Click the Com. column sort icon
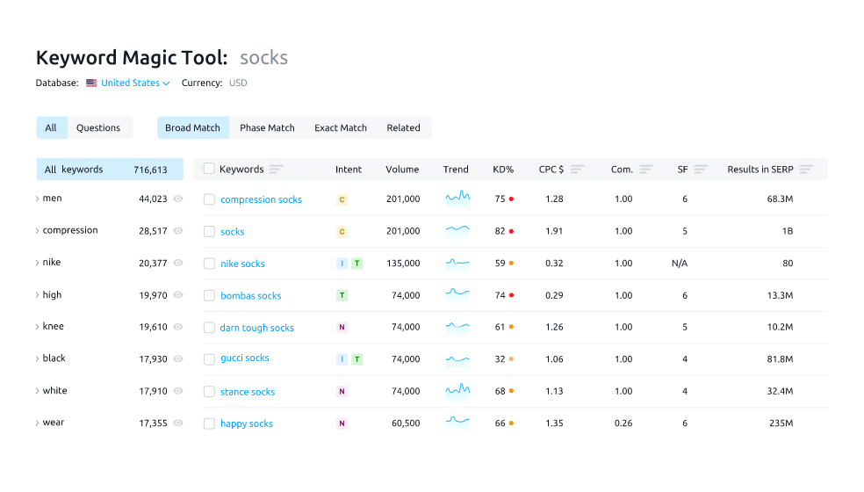 click(x=646, y=170)
